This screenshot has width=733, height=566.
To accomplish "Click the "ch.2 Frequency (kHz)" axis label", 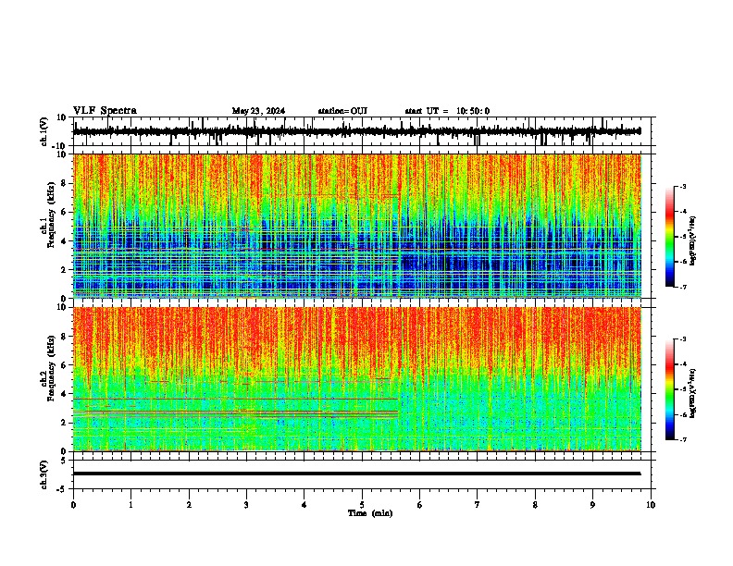I will pos(46,368).
